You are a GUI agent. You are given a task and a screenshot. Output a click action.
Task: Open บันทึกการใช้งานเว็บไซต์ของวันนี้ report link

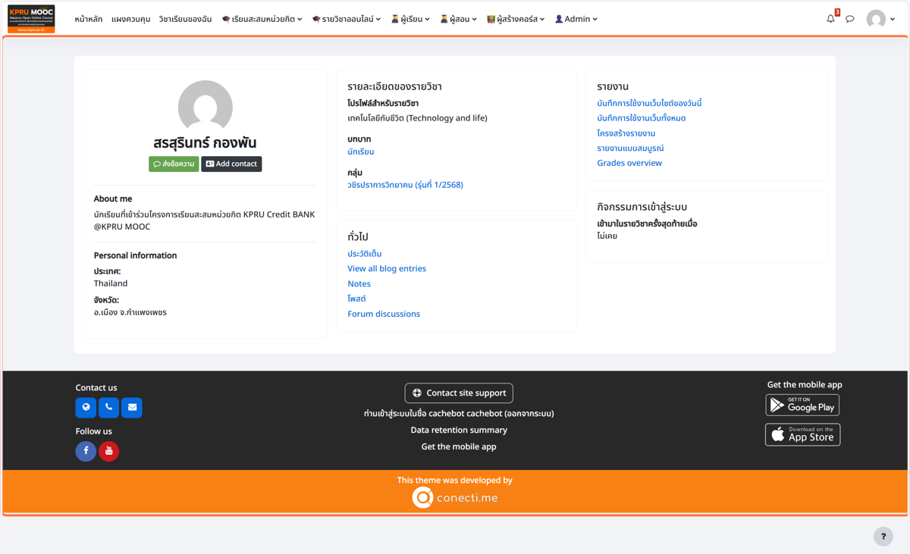point(649,103)
